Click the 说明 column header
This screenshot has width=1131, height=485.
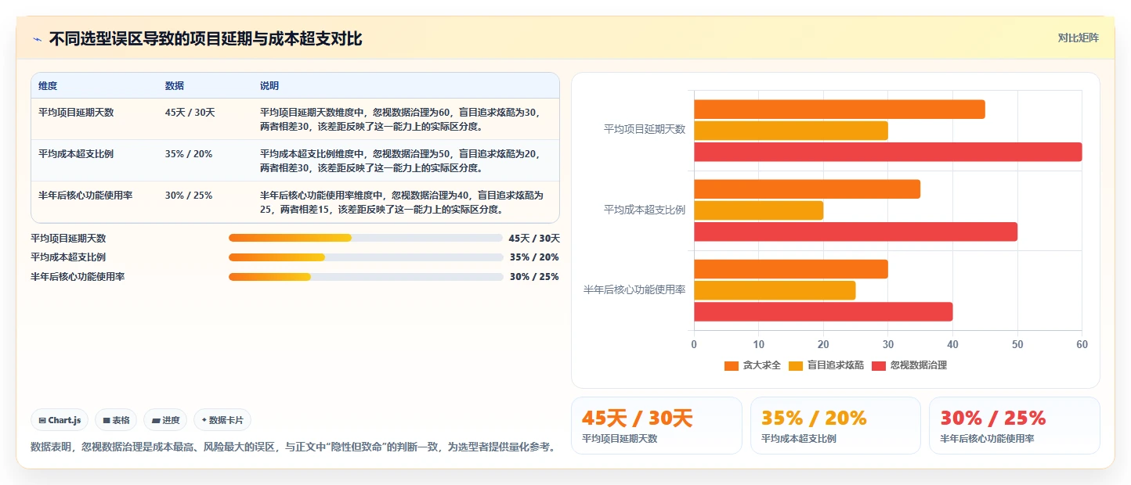point(269,86)
